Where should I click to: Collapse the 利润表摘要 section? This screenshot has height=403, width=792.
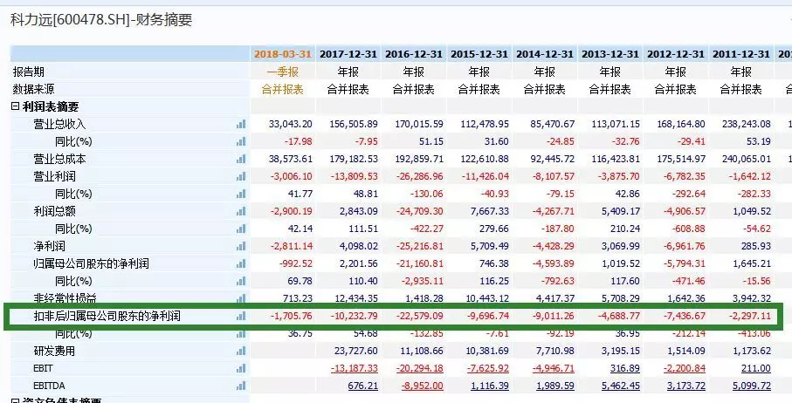point(15,106)
